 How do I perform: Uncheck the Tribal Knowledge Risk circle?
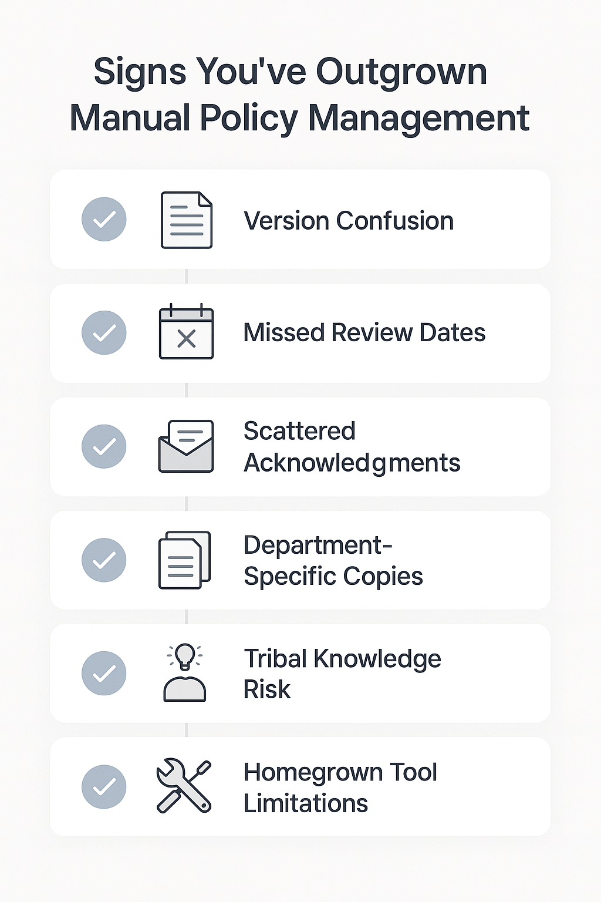[x=104, y=674]
